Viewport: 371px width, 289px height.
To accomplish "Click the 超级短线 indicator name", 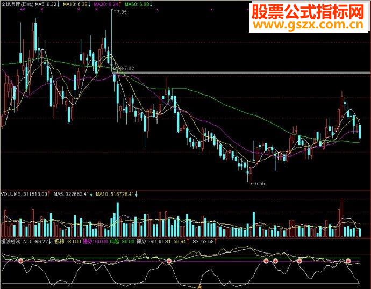I will pos(11,242).
